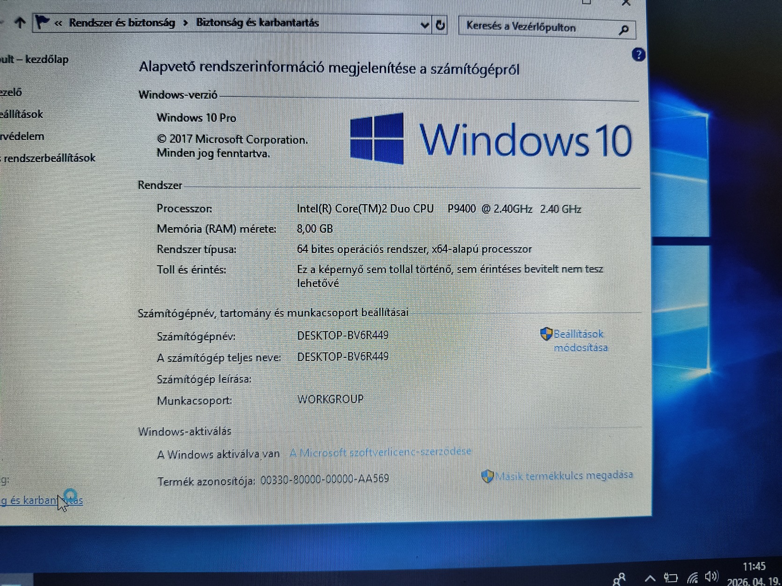Click the Rendszer típusa label
782x586 pixels.
coord(196,250)
